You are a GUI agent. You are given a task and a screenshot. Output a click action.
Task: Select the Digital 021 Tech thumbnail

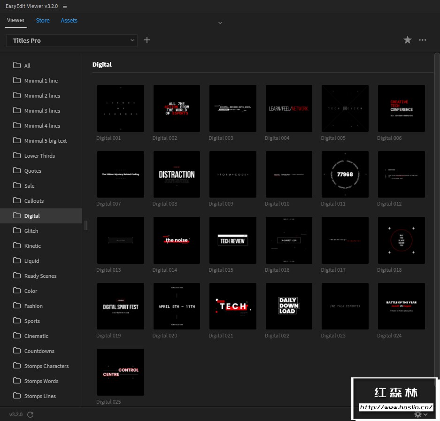[233, 306]
